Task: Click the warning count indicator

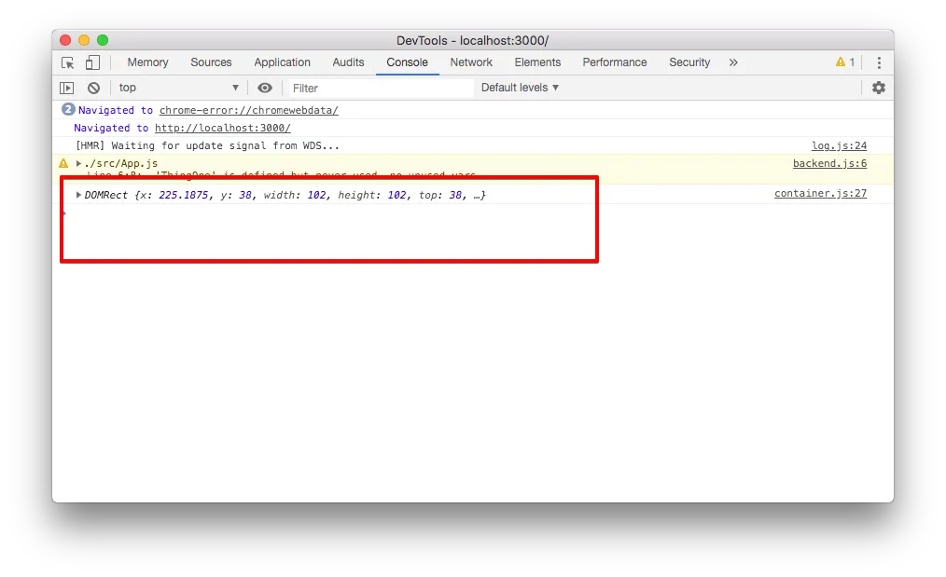Action: click(x=844, y=62)
